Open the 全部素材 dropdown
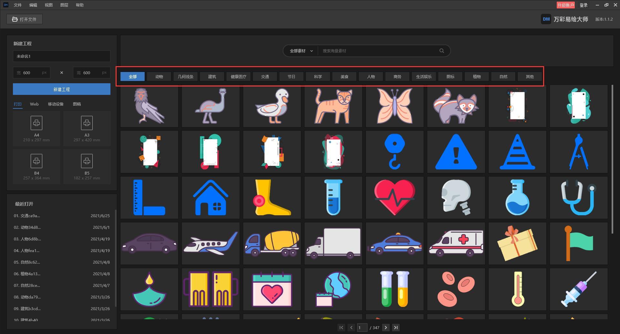The width and height of the screenshot is (620, 334). tap(301, 51)
